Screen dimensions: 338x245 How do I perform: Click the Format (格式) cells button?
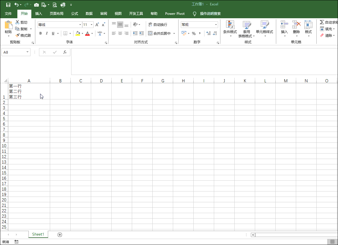[308, 29]
